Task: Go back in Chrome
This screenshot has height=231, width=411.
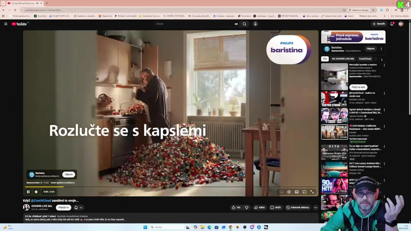Action: point(4,10)
